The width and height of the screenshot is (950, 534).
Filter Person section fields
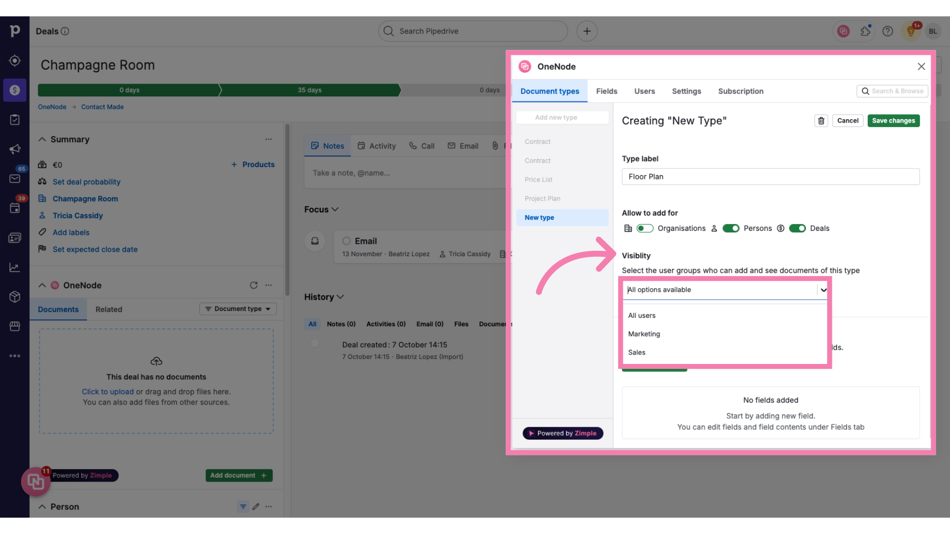(x=243, y=506)
